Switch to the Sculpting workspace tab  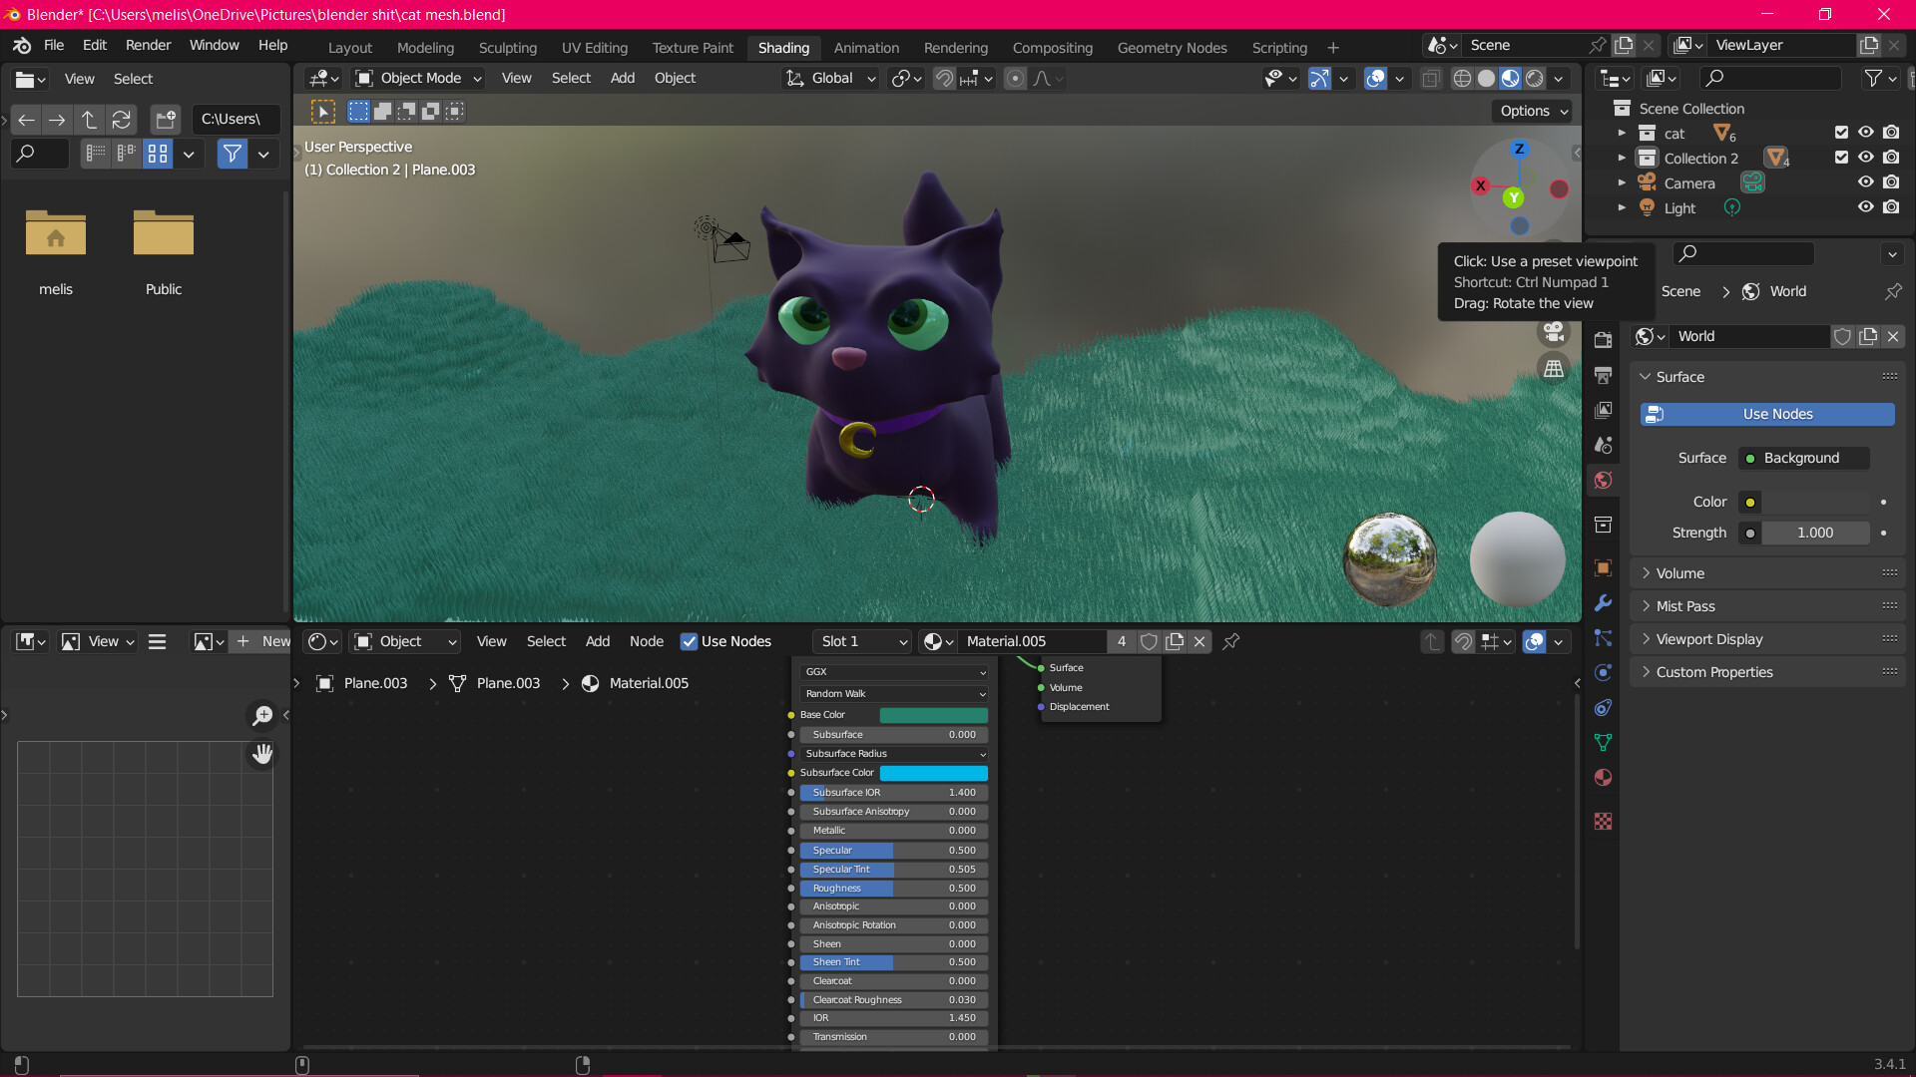tap(507, 48)
